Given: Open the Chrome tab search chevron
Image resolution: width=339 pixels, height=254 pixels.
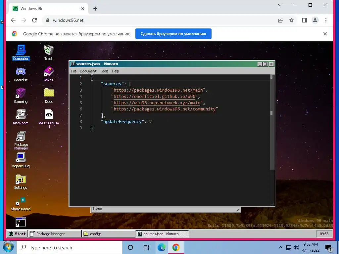Looking at the screenshot, I should click(279, 5).
